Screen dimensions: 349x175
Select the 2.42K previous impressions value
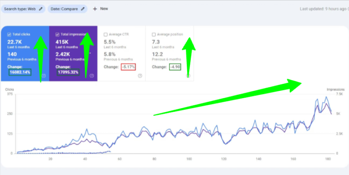[x=63, y=54]
